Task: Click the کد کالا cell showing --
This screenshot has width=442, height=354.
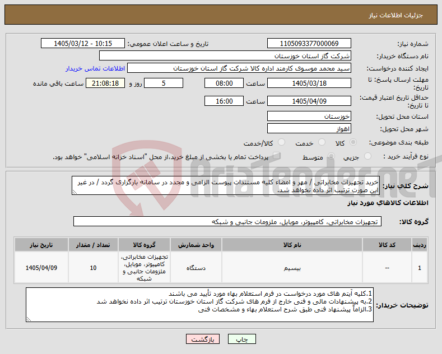Action: (387, 268)
